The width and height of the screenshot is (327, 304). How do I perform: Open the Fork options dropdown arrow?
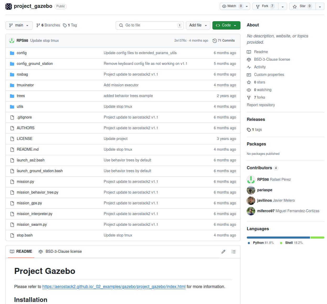[282, 7]
